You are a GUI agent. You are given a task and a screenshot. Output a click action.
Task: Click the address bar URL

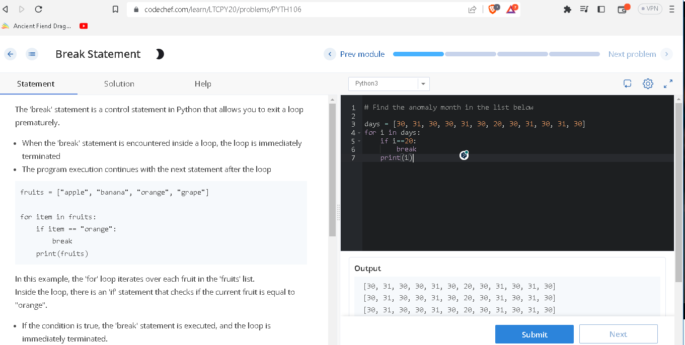click(x=223, y=10)
